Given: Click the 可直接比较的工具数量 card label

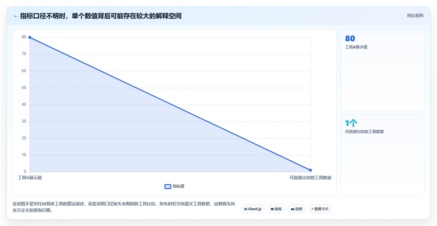Looking at the screenshot, I should tap(364, 132).
